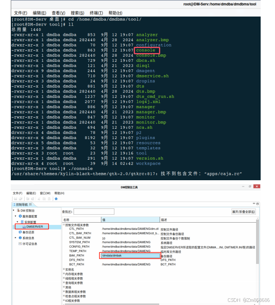Open terminal 搜索(S) menu
This screenshot has width=275, height=305.
(78, 13)
